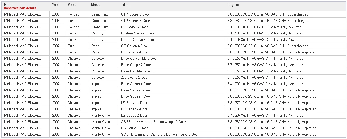Image resolution: width=347 pixels, height=139 pixels.
Task: Click the Notes header label
Action: coord(8,5)
